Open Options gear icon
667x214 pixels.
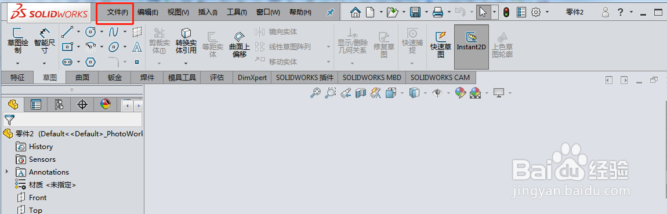pyautogui.click(x=536, y=12)
